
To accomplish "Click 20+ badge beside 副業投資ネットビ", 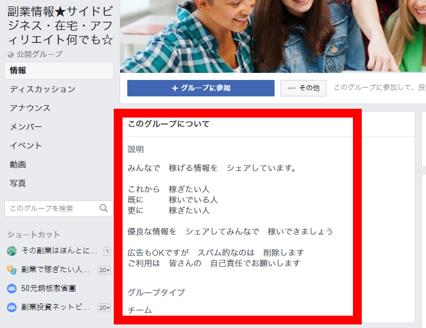I will point(104,307).
